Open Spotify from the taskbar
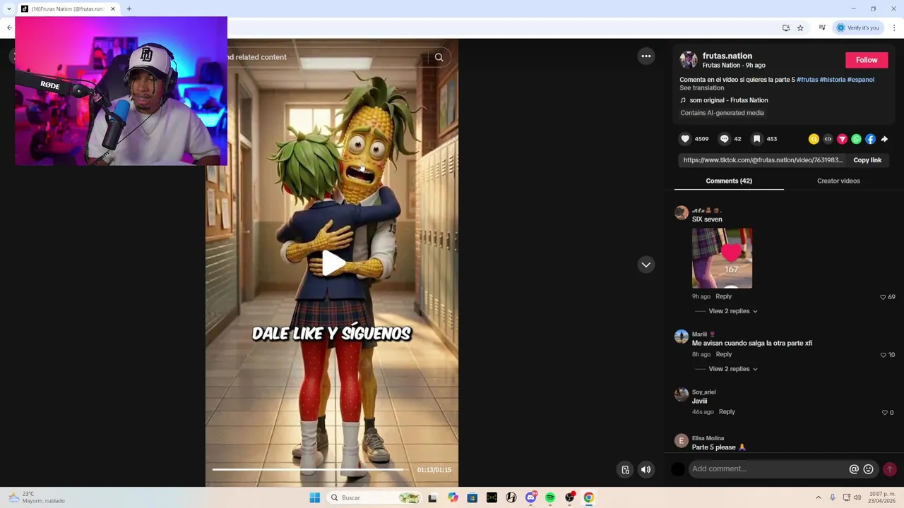Viewport: 904px width, 508px height. 550,497
